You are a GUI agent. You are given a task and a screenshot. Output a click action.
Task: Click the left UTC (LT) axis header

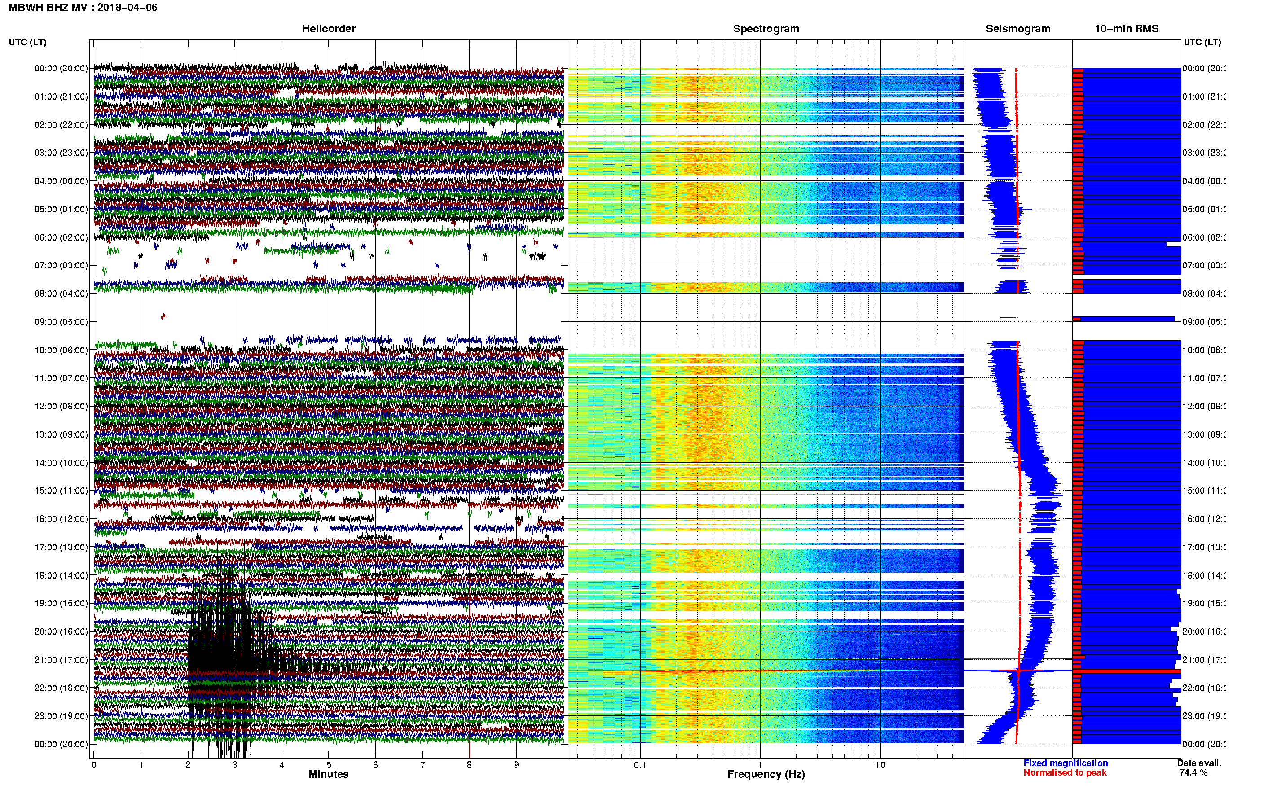click(x=27, y=42)
